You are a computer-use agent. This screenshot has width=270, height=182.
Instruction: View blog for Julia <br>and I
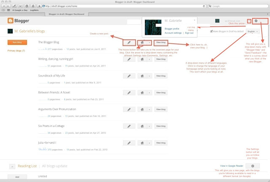click(x=161, y=143)
